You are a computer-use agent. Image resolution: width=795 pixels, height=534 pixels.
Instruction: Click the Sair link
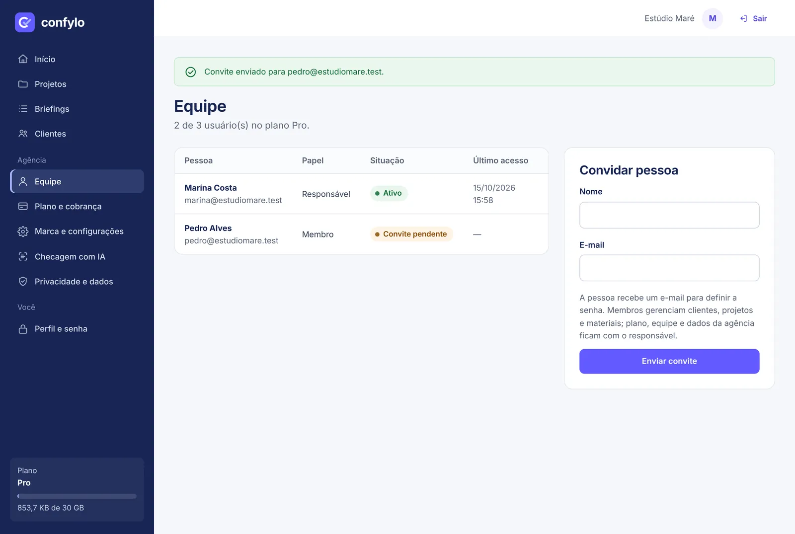tap(754, 18)
